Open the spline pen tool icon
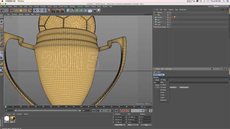This screenshot has width=230, height=129. click(x=73, y=11)
